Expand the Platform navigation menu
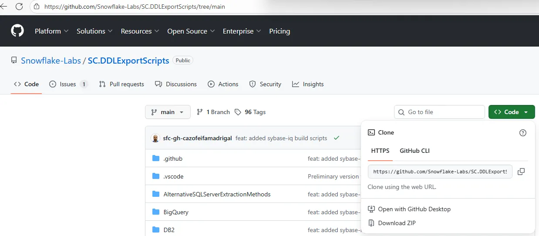Screen dimensions: 539x236 coord(52,31)
